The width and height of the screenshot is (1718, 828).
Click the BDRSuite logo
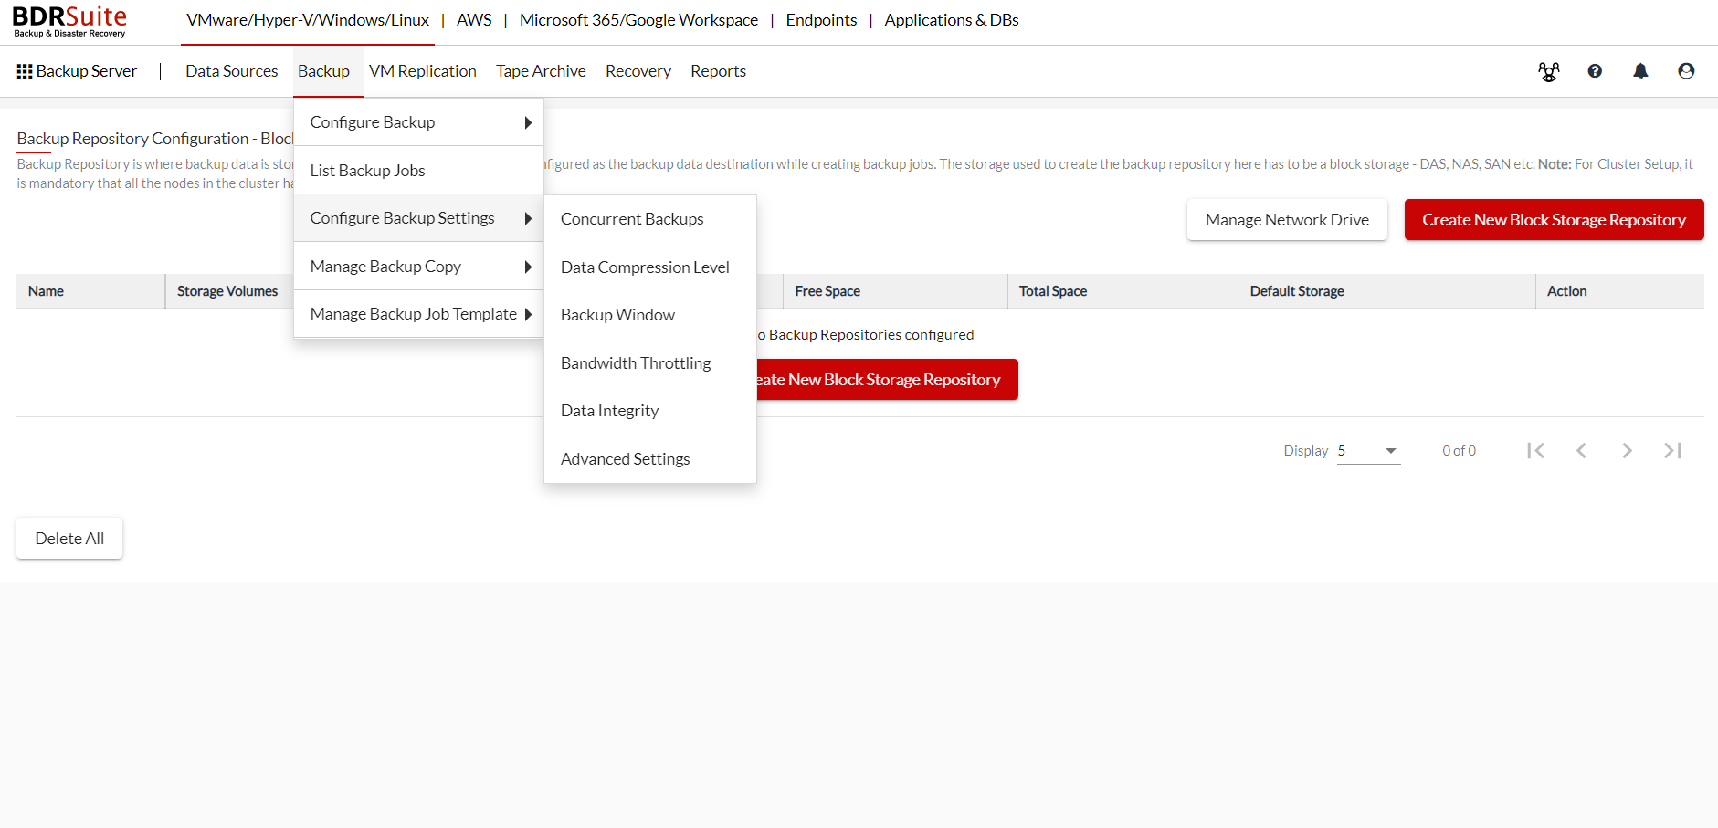(69, 21)
